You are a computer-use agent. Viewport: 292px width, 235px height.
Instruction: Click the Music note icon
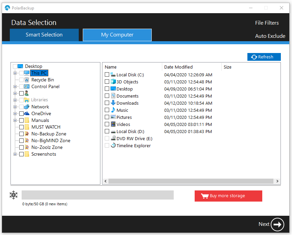[113, 110]
